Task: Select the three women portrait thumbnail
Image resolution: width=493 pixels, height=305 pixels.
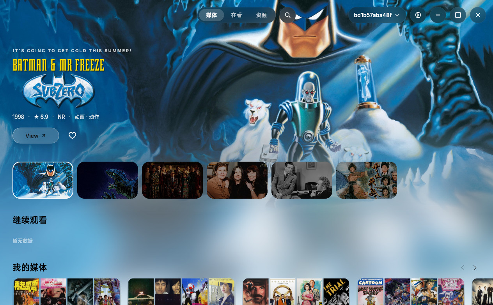Action: point(237,180)
